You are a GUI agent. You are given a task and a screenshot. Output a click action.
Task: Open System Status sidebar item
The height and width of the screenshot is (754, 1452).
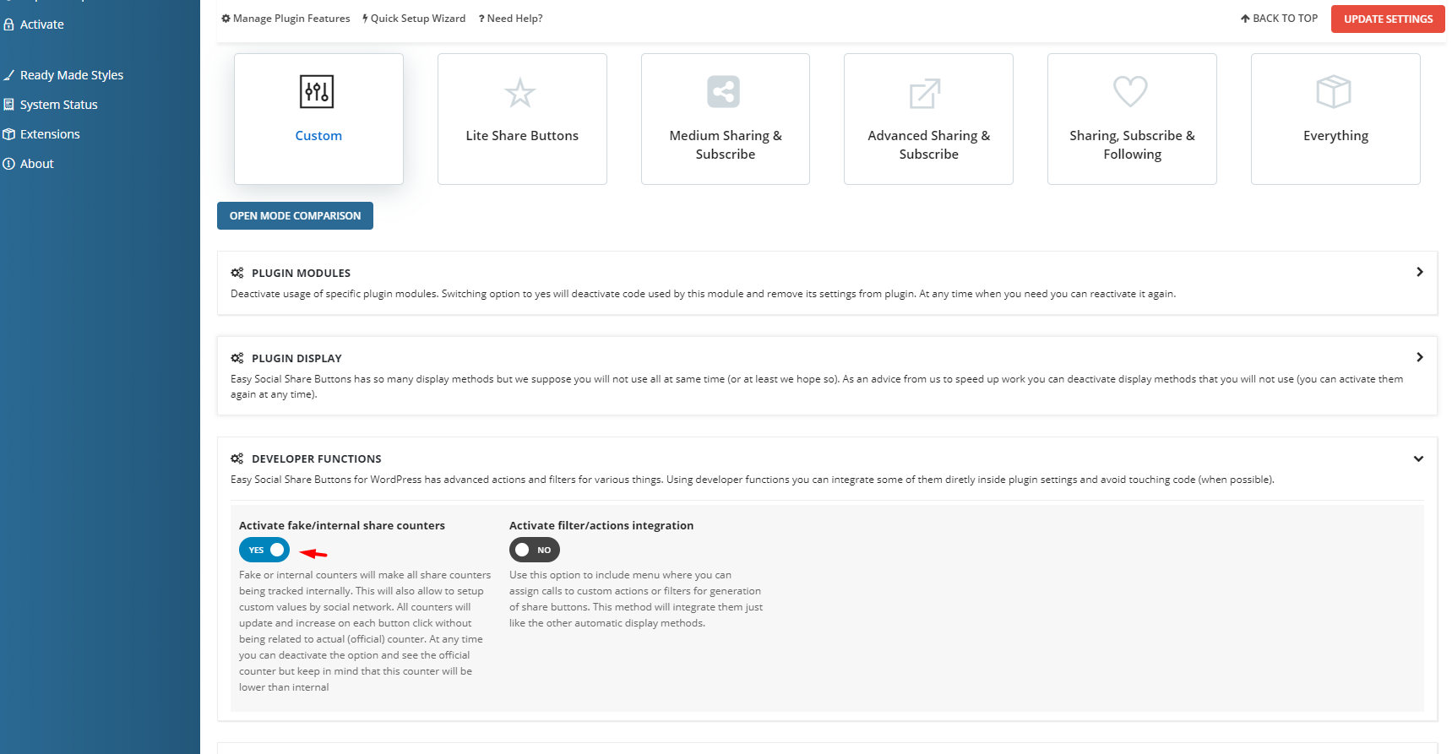pyautogui.click(x=58, y=105)
